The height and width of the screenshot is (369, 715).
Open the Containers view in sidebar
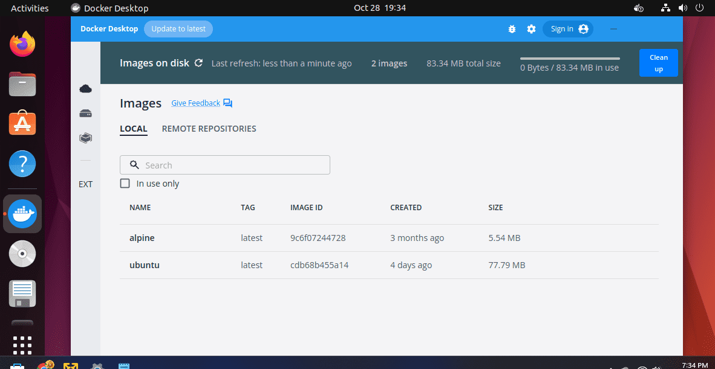85,113
